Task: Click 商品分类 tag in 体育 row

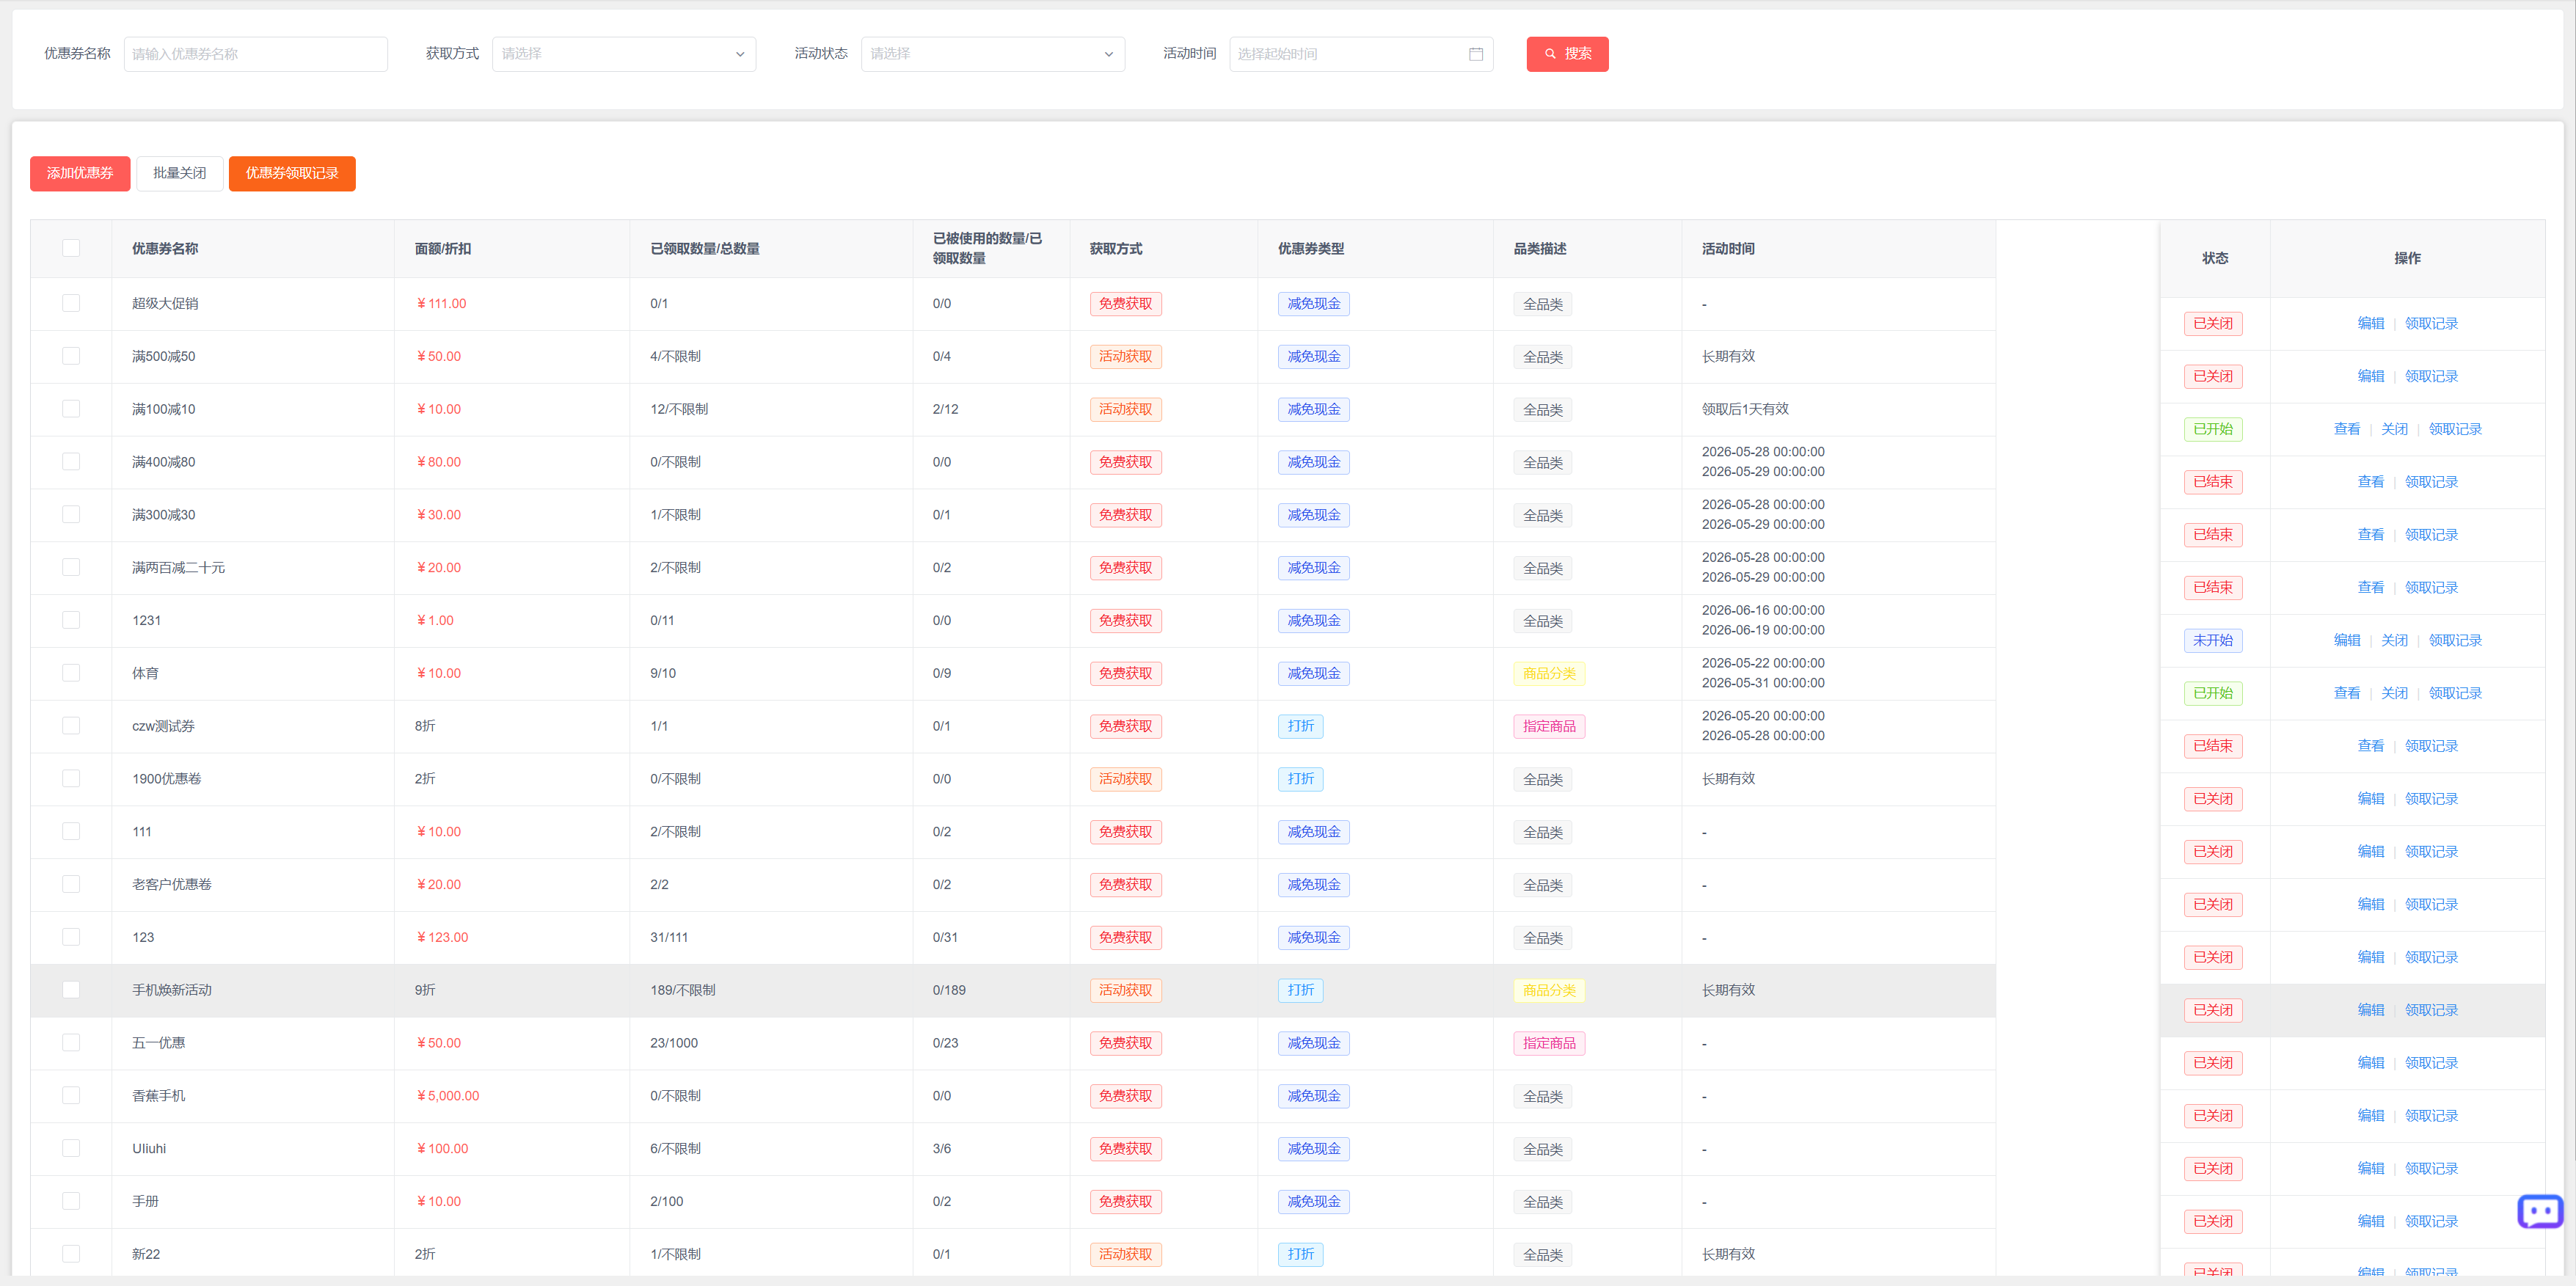Action: pos(1548,673)
